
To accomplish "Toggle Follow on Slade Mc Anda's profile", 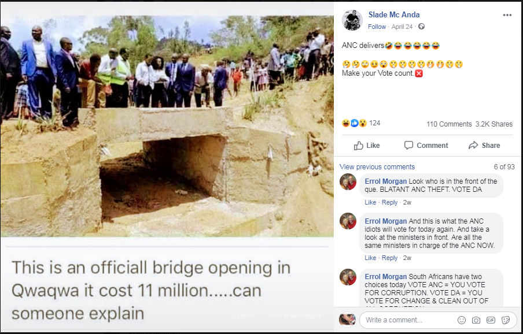I will coord(377,27).
